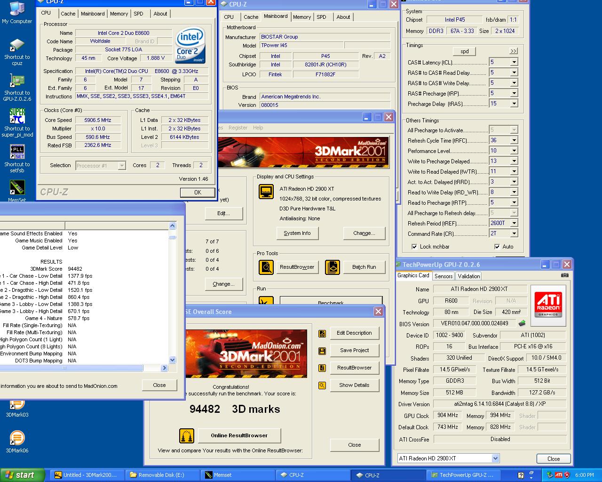
Task: Switch to Validation tab in GPU-Z
Action: (x=469, y=276)
